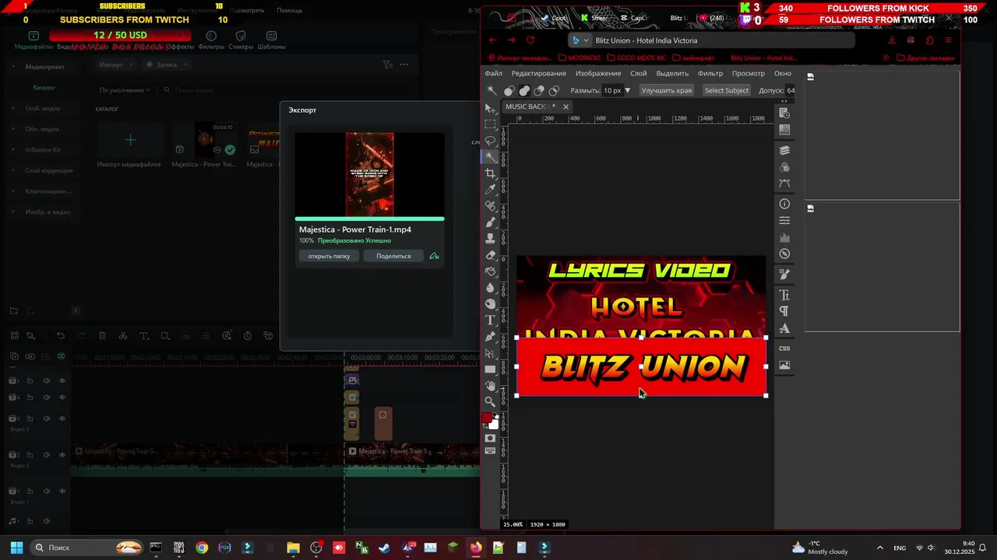Click the Импорт медиафайлов plus tile
The width and height of the screenshot is (997, 560).
[130, 141]
